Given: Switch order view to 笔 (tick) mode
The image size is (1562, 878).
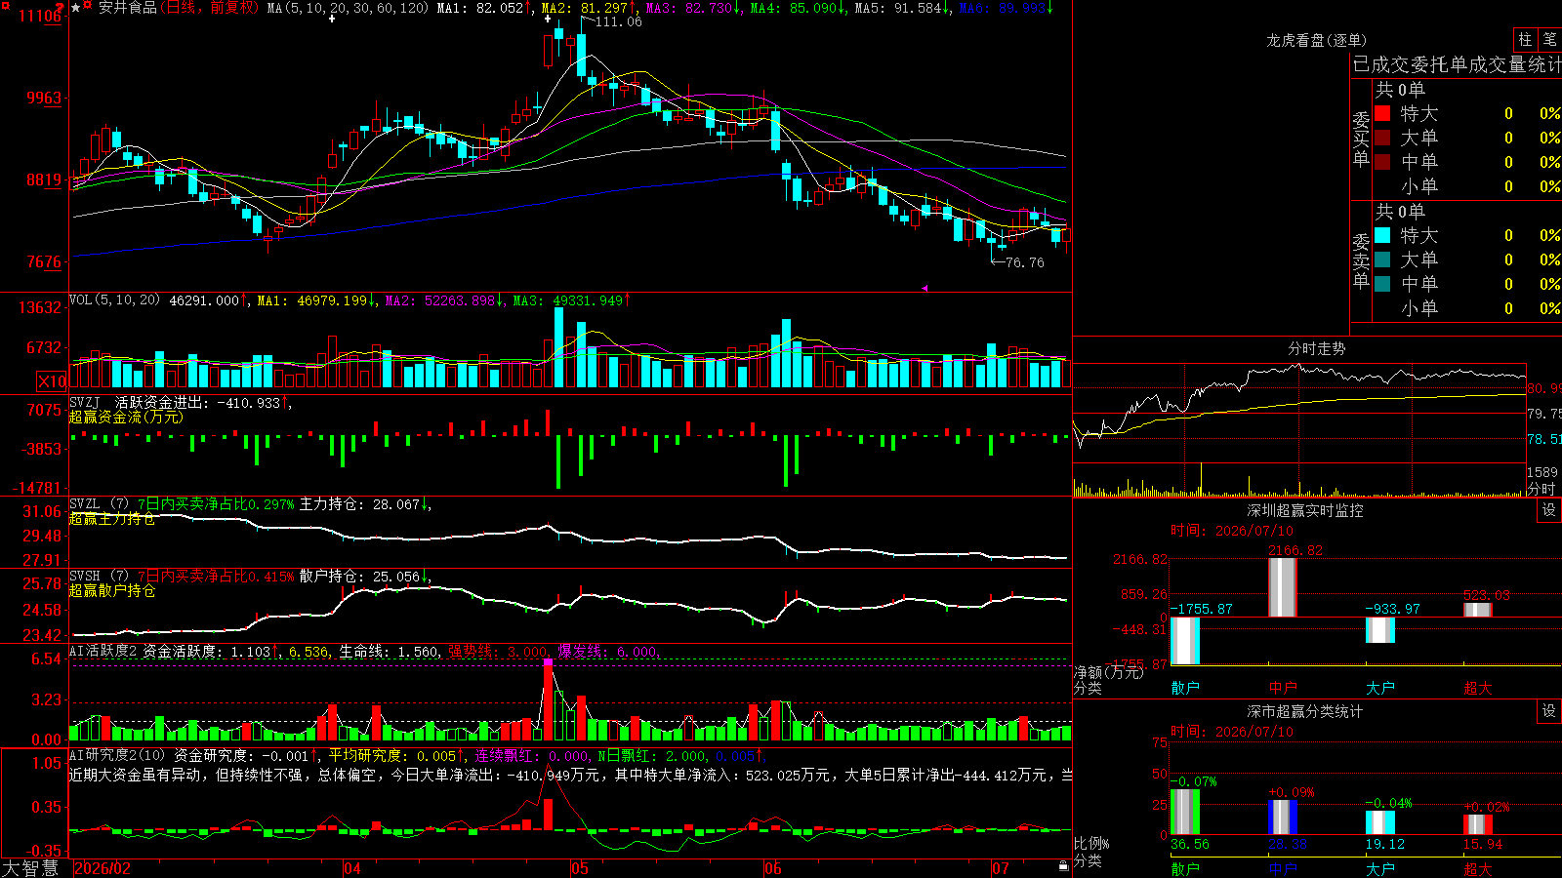Looking at the screenshot, I should [x=1549, y=40].
